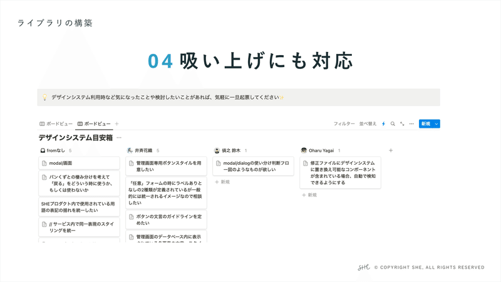Click Oharu Yagai's avatar
The width and height of the screenshot is (501, 282).
click(x=304, y=150)
